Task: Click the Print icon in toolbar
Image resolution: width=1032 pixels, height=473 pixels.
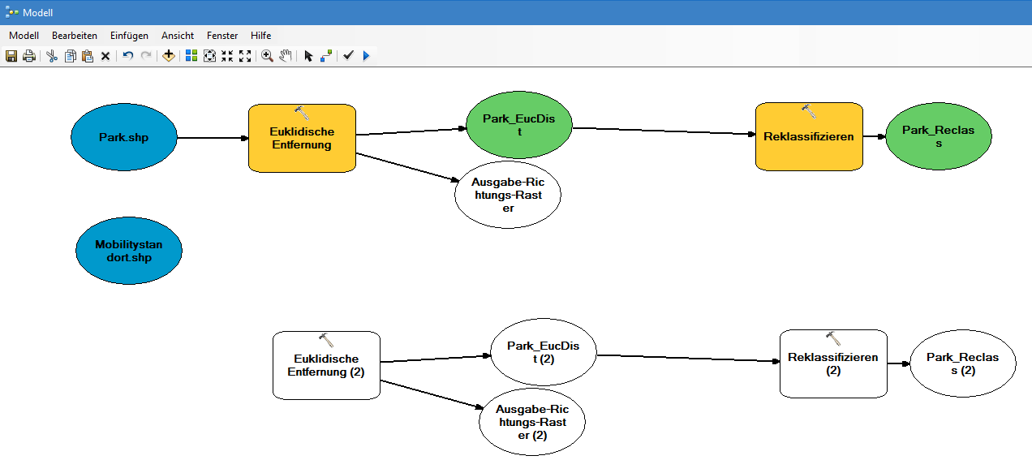Action: [29, 56]
